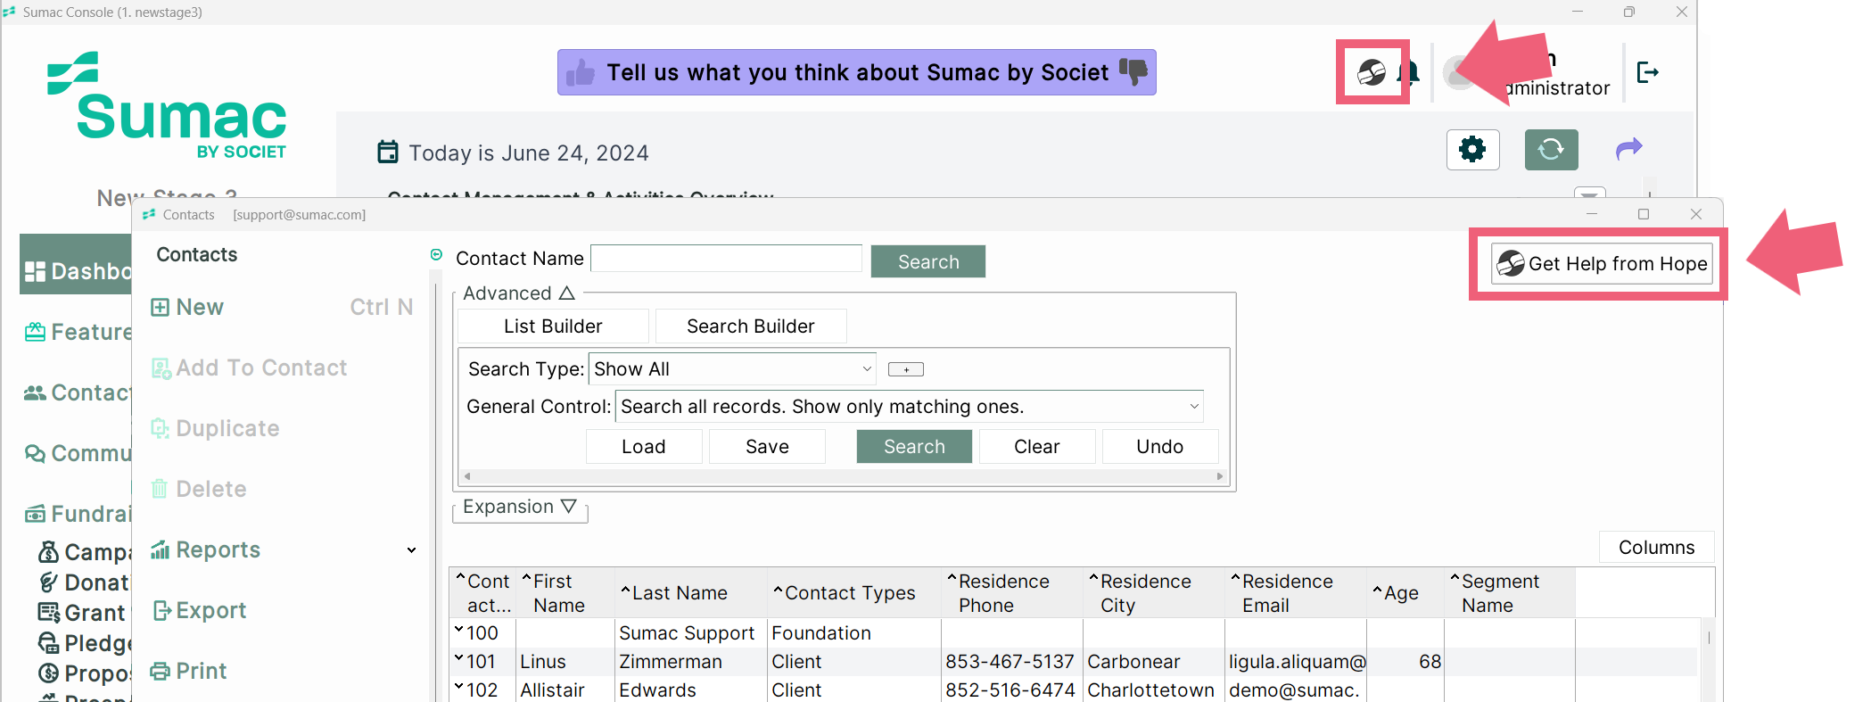Click Save in advanced search
The width and height of the screenshot is (1871, 702).
click(x=767, y=447)
